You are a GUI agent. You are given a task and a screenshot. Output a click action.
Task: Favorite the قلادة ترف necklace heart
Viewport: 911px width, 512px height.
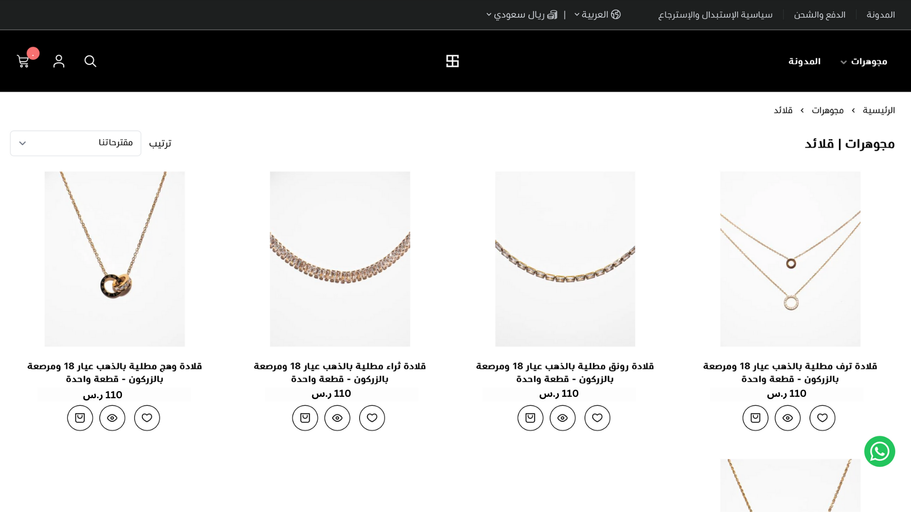[822, 418]
